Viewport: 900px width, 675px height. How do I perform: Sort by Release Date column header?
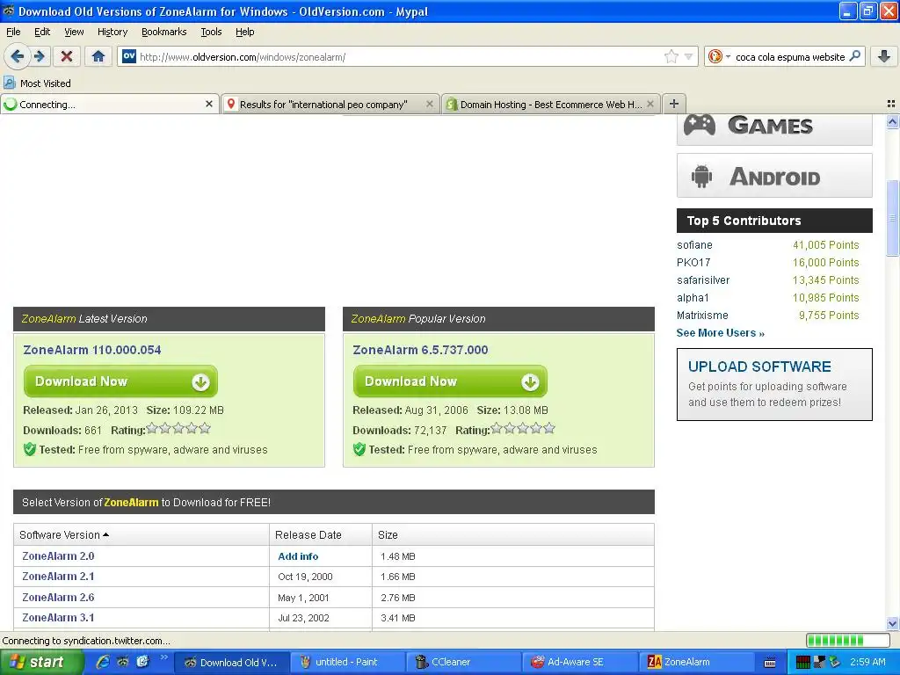308,535
